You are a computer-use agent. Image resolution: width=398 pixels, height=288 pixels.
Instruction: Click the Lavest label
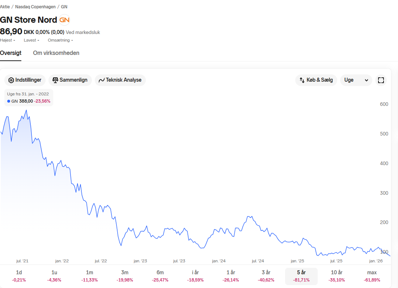point(30,40)
